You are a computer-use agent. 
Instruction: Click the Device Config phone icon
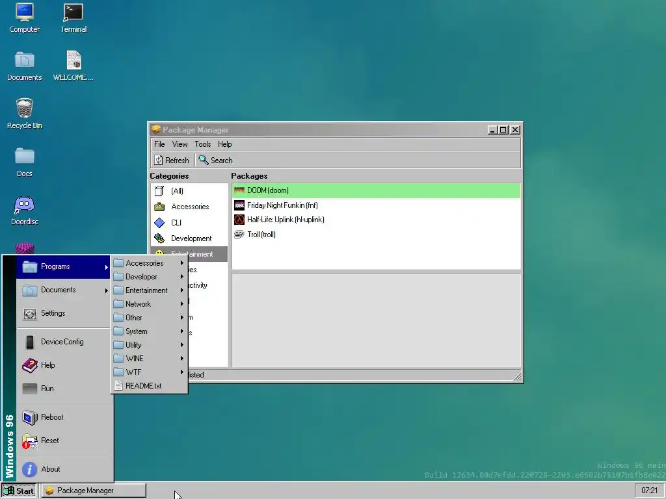[x=30, y=342]
